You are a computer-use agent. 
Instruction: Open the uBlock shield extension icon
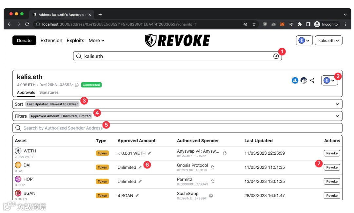(265, 24)
